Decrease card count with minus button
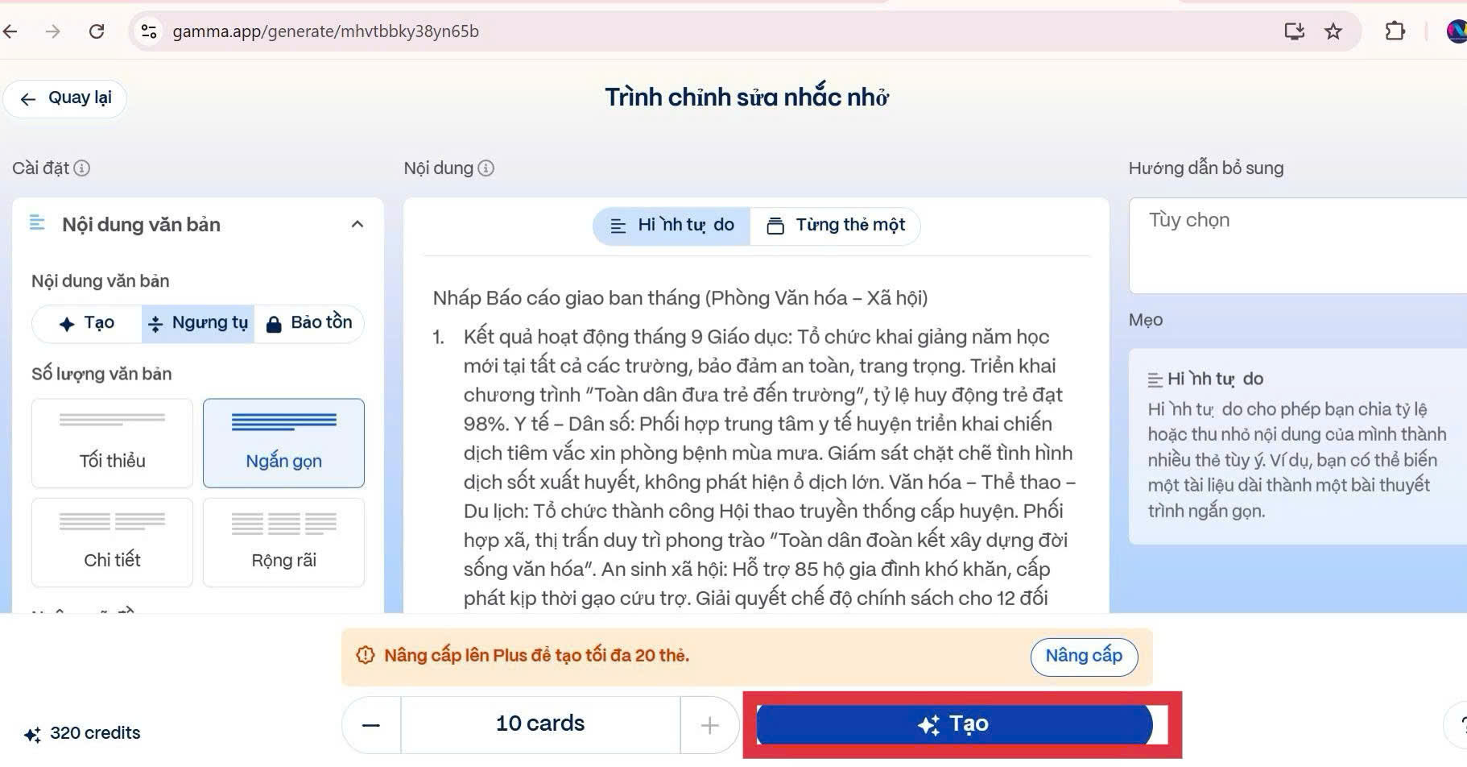This screenshot has width=1467, height=767. pos(371,725)
